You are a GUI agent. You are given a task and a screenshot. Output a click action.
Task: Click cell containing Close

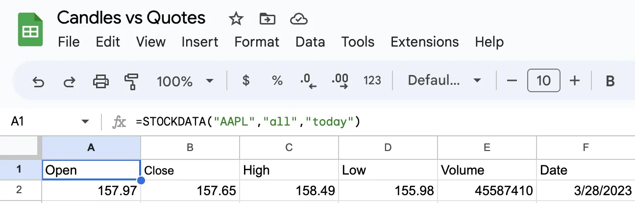pos(190,170)
